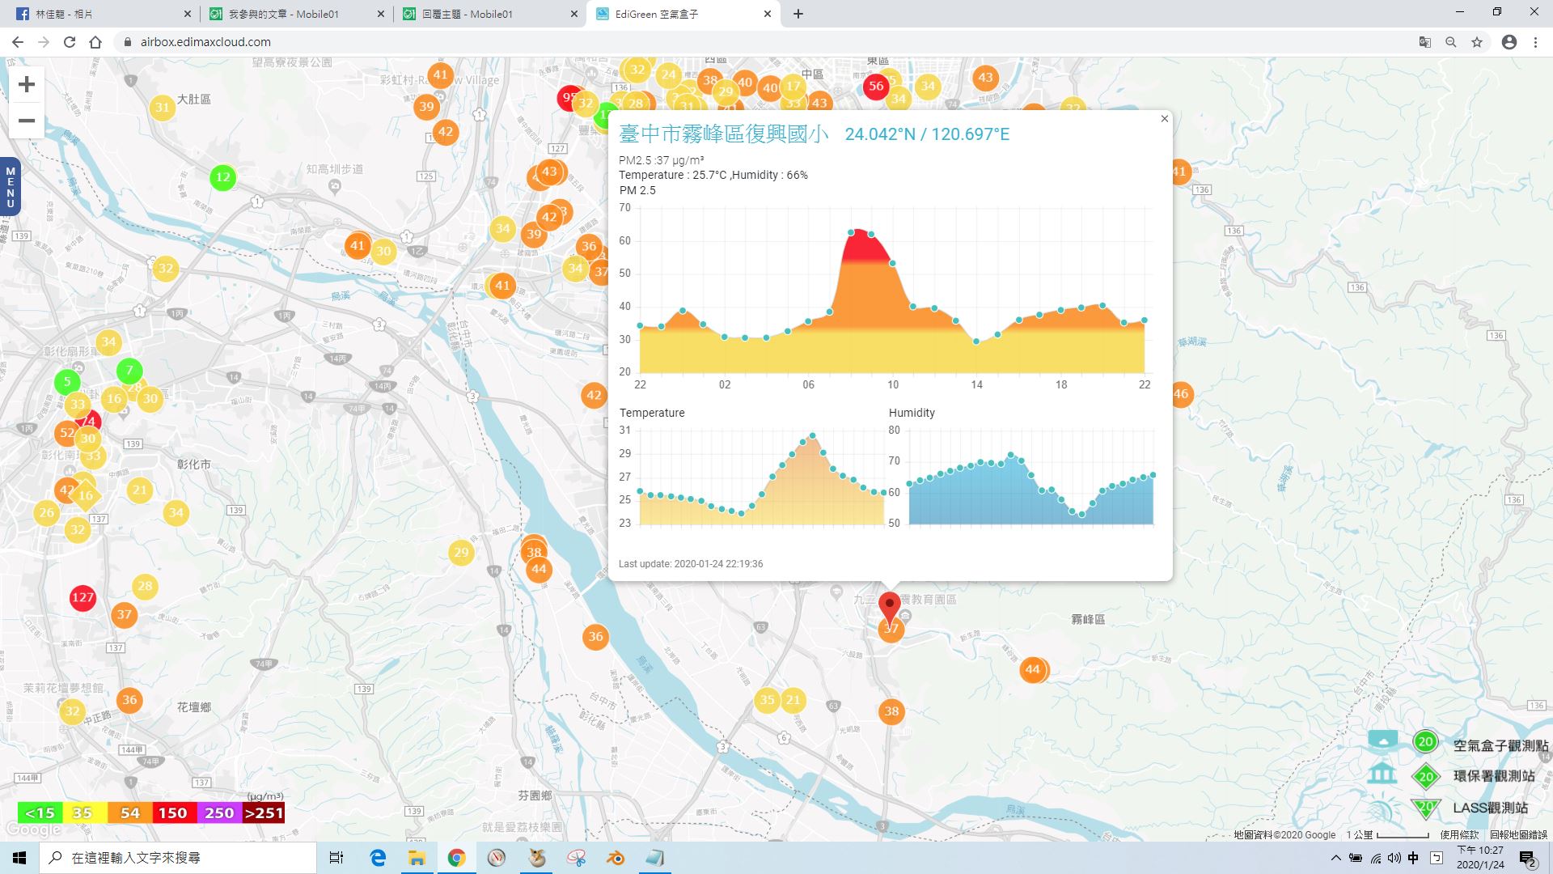Select the orange 46 sensor marker
1553x874 pixels.
1181,394
